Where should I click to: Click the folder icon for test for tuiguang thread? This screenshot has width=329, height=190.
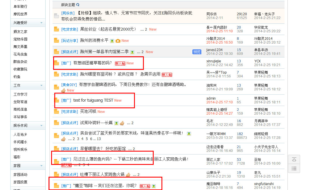click(56, 100)
